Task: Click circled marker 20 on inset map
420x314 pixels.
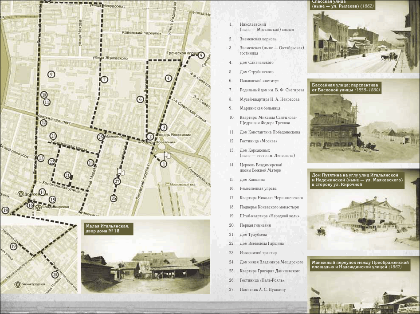Action: 55,275
